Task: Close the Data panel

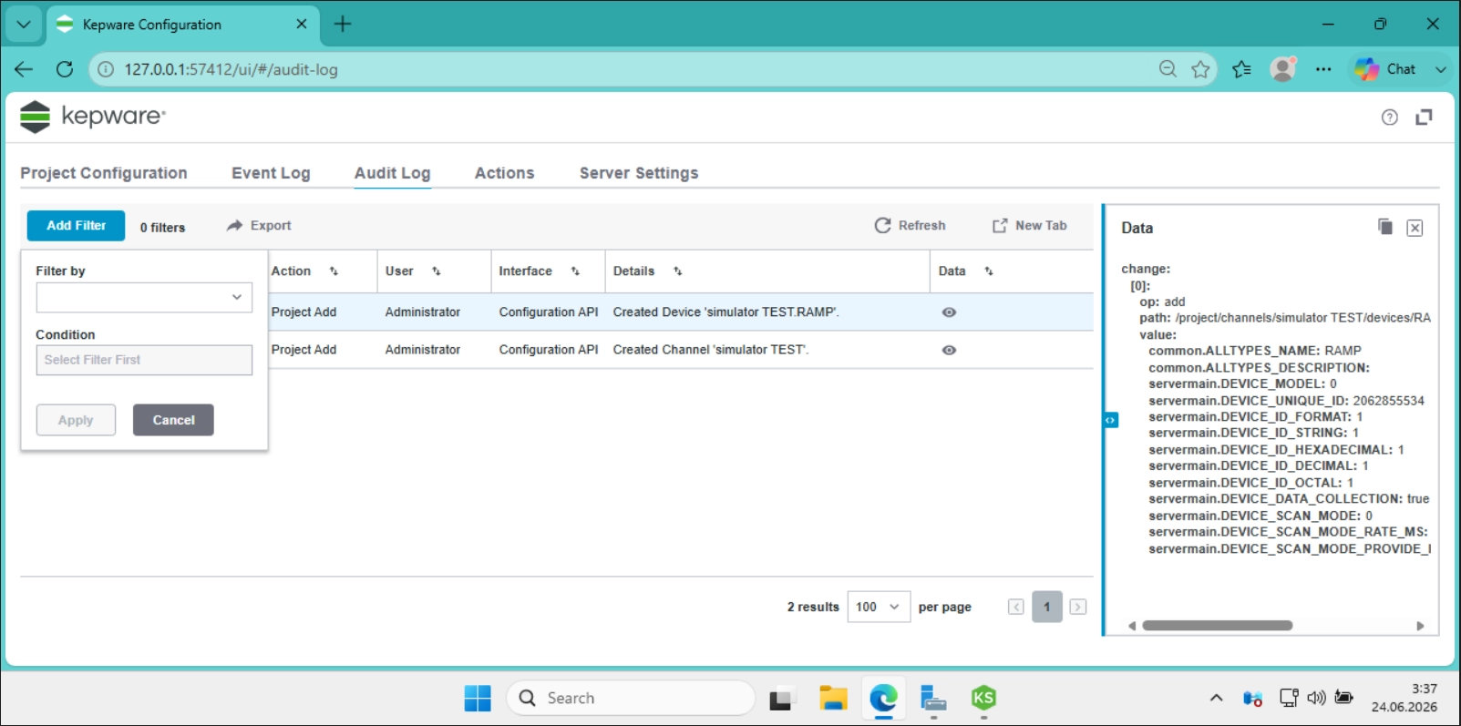Action: [1415, 228]
